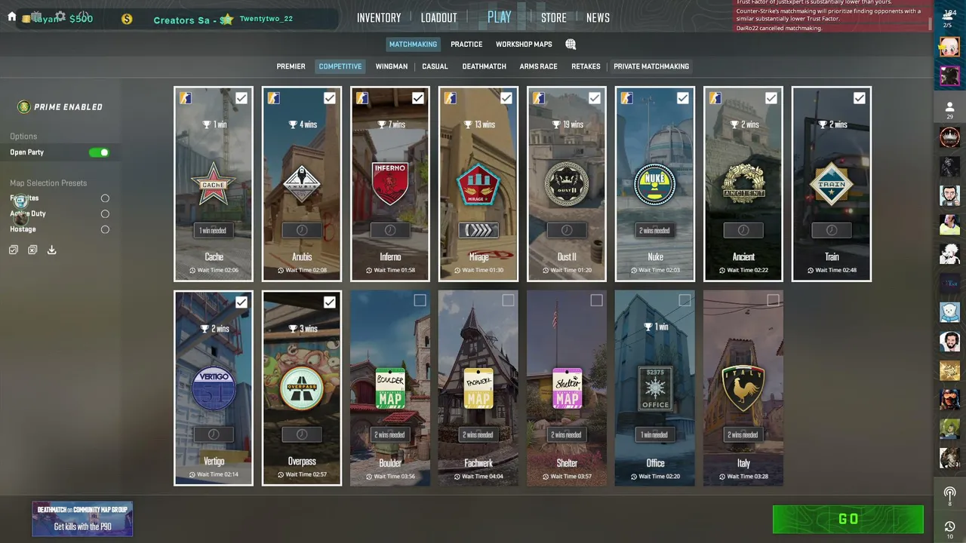Select the Retakes game mode tab
Viewport: 966px width, 543px height.
click(x=586, y=66)
